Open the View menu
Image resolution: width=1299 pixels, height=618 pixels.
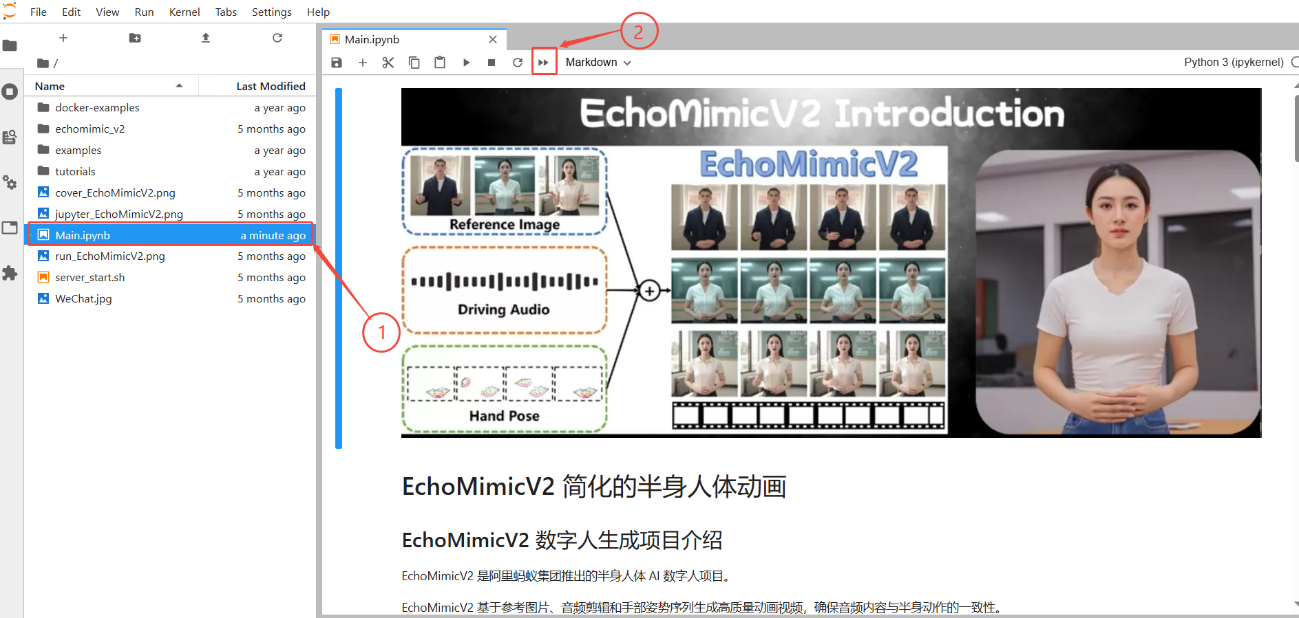coord(107,12)
